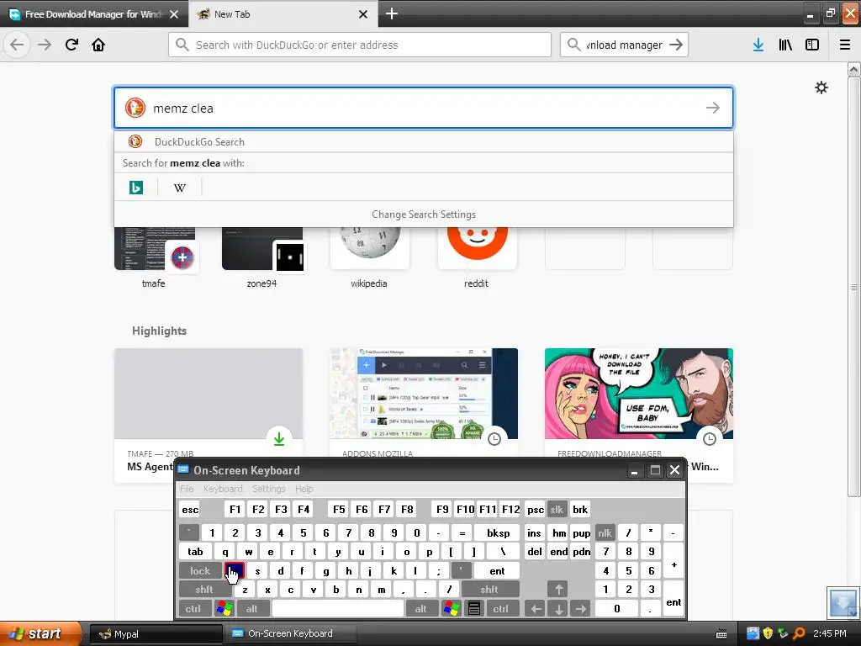Viewport: 861px width, 646px height.
Task: Toggle the caps lock key
Action: 200,571
